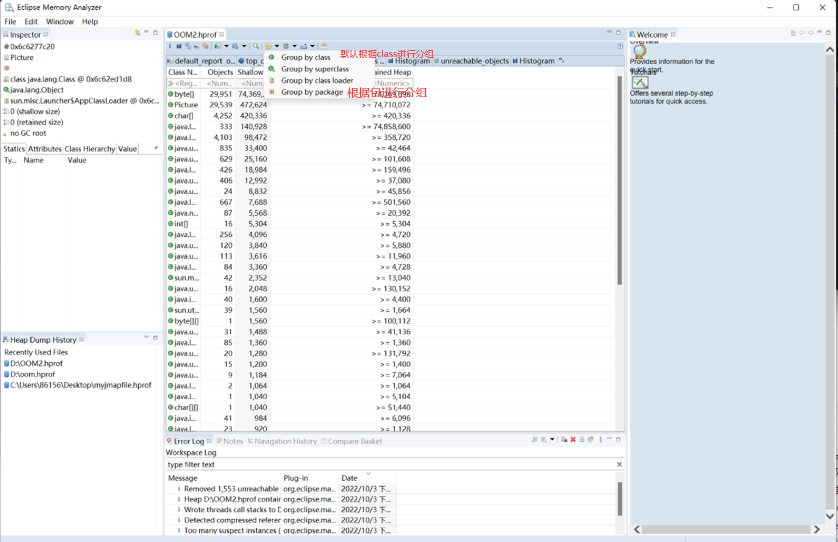Image resolution: width=838 pixels, height=542 pixels.
Task: Click the Calculate Retained Size icon
Action: pos(286,46)
